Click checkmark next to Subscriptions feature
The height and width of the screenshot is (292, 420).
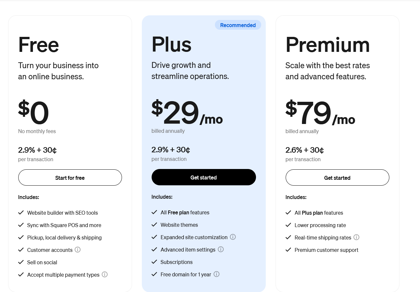point(155,262)
